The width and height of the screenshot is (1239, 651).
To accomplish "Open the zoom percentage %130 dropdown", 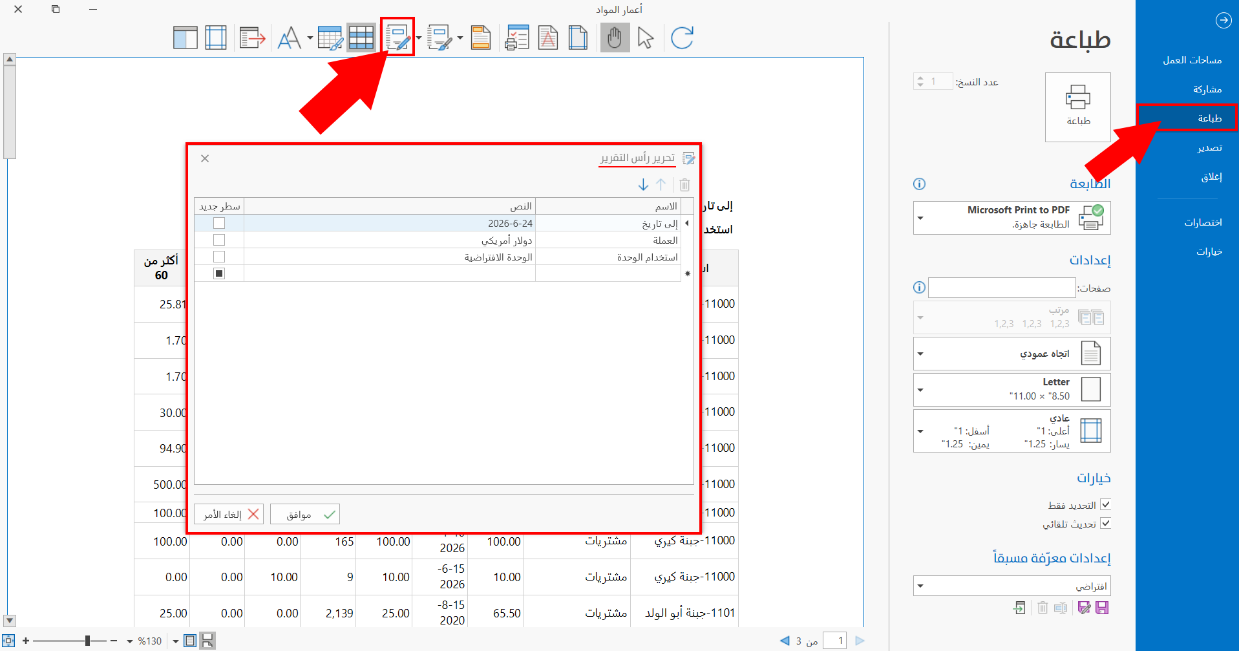I will (x=130, y=641).
